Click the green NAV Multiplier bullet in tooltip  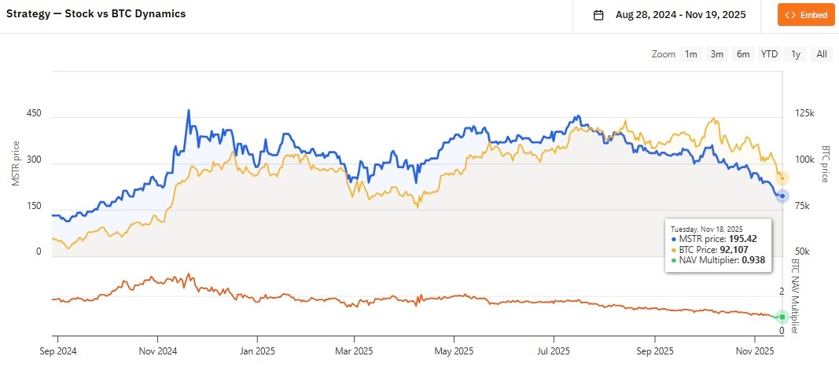click(674, 259)
